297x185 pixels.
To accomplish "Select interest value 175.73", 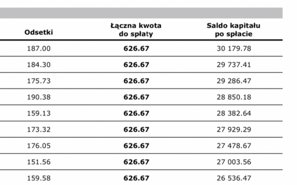I will (x=39, y=81).
